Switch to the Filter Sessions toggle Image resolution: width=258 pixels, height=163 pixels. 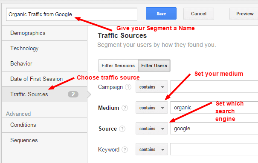(x=118, y=66)
